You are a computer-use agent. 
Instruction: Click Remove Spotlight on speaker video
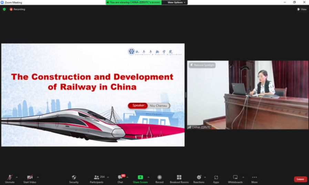point(202,65)
